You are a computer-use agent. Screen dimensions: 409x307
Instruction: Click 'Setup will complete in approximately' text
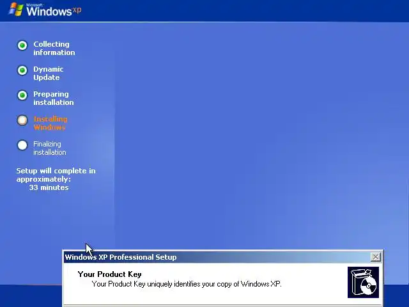(x=56, y=175)
